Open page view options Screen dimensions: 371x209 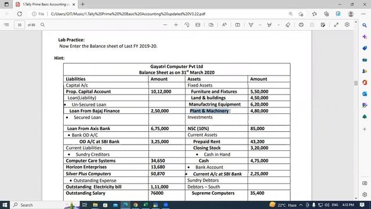click(x=211, y=24)
